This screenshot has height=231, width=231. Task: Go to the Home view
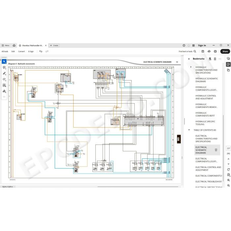point(14,46)
